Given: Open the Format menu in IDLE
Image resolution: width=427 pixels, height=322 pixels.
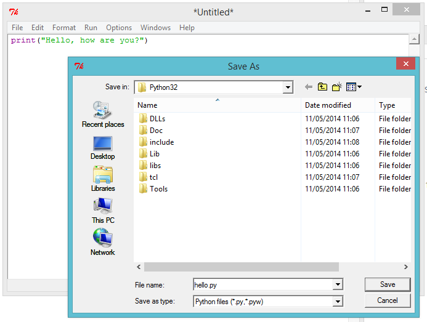Looking at the screenshot, I should click(x=64, y=28).
